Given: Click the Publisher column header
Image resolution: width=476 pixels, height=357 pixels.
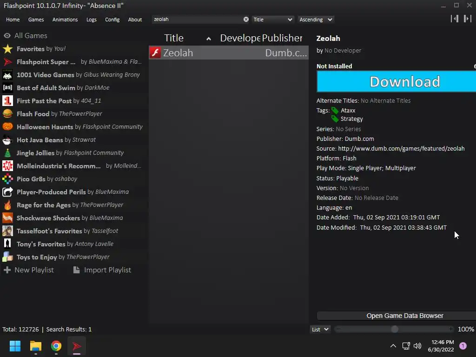Looking at the screenshot, I should (x=282, y=38).
